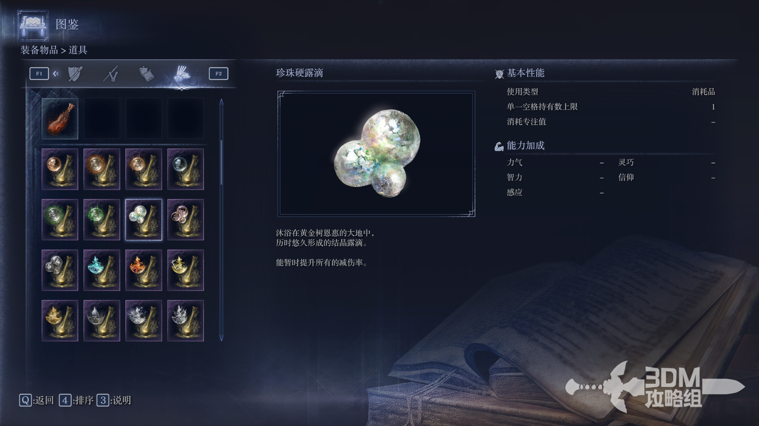Select the opaline hardtear pearl-cluster flask item
Viewport: 759px width, 426px height.
(143, 220)
